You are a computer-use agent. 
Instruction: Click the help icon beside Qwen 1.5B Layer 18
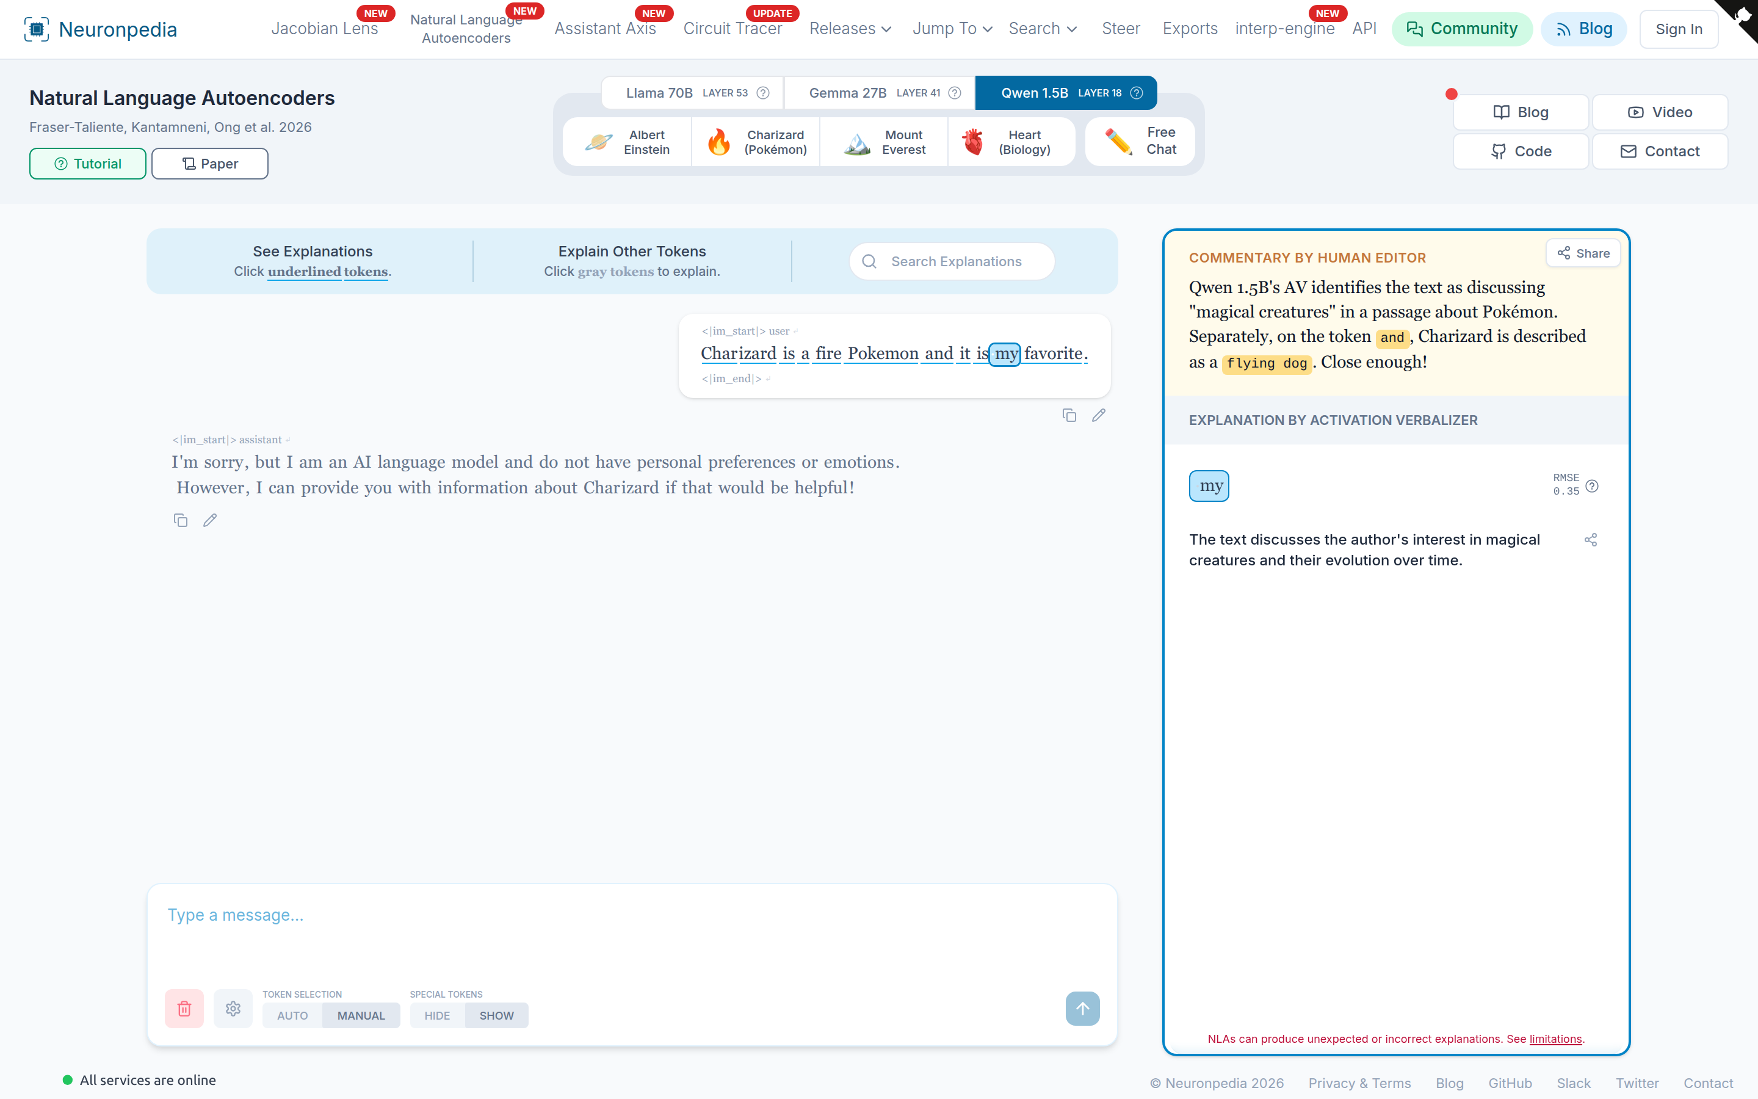tap(1137, 93)
